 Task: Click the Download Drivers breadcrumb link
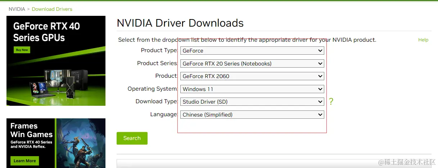pyautogui.click(x=52, y=9)
